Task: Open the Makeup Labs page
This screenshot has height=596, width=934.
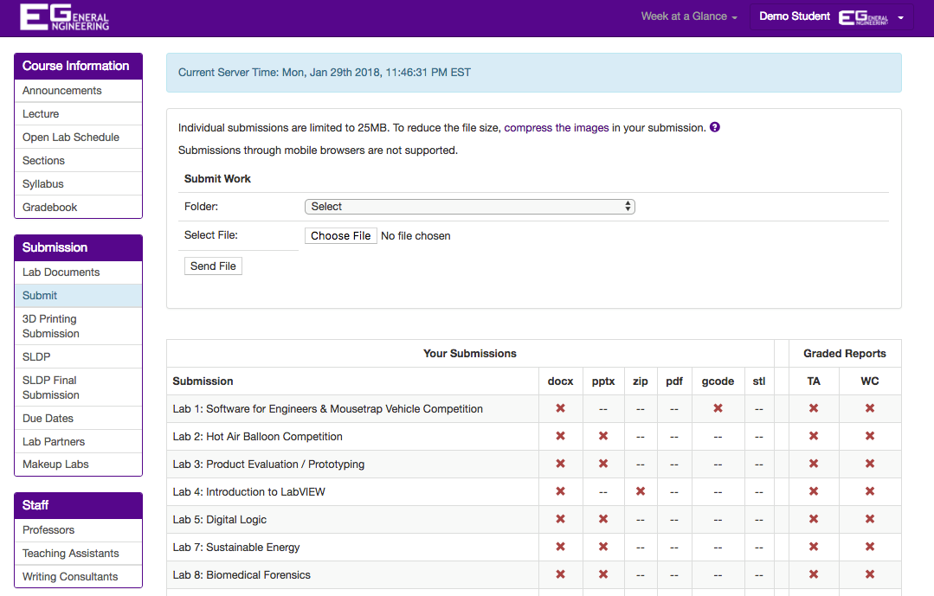Action: click(78, 465)
